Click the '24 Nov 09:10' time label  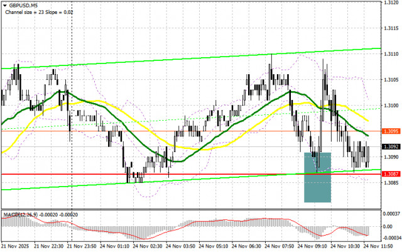pyautogui.click(x=312, y=246)
